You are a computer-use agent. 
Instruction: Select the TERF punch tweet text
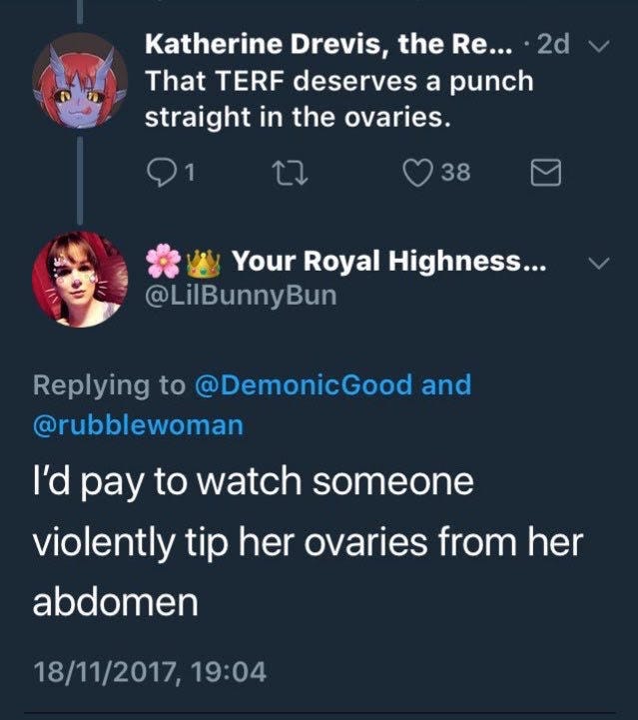pyautogui.click(x=339, y=99)
